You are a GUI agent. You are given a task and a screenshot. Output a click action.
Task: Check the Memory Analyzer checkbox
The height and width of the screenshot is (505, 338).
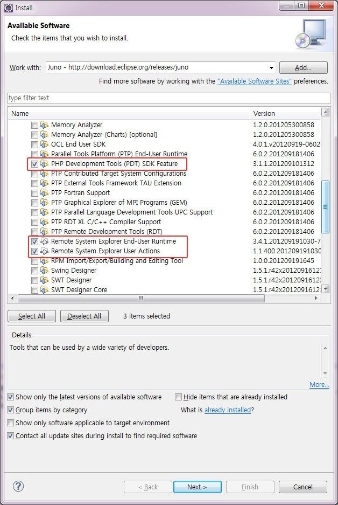pyautogui.click(x=35, y=125)
